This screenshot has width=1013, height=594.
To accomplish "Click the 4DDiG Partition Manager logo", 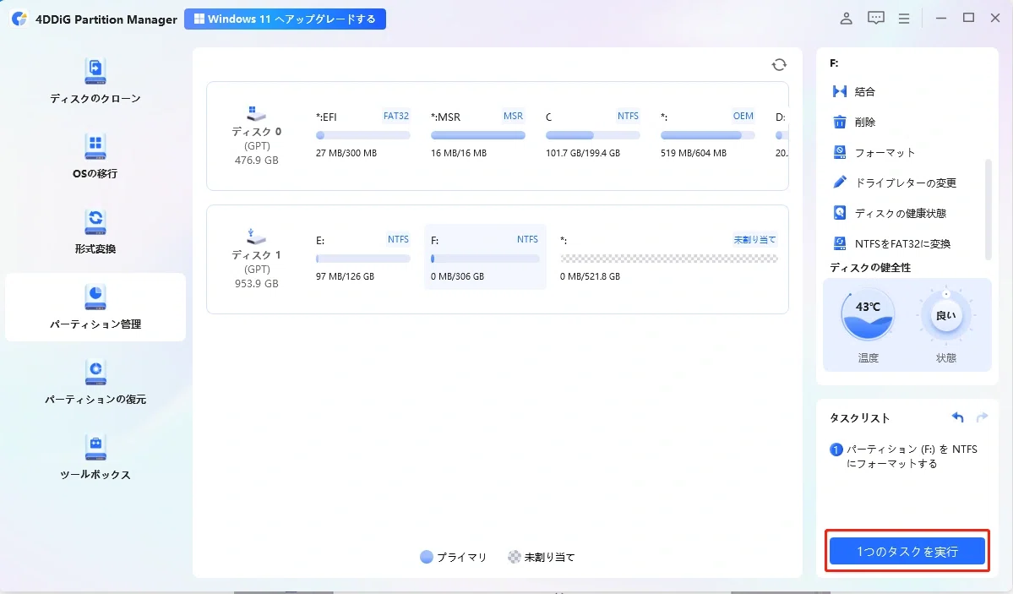I will pos(19,19).
